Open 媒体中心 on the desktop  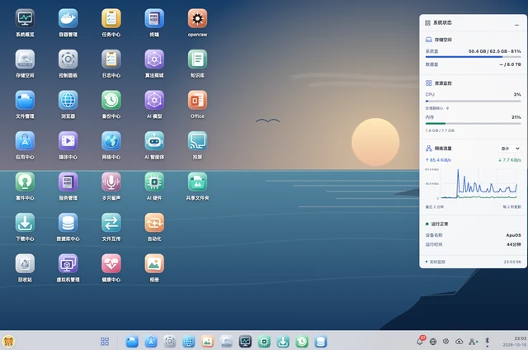tap(68, 141)
